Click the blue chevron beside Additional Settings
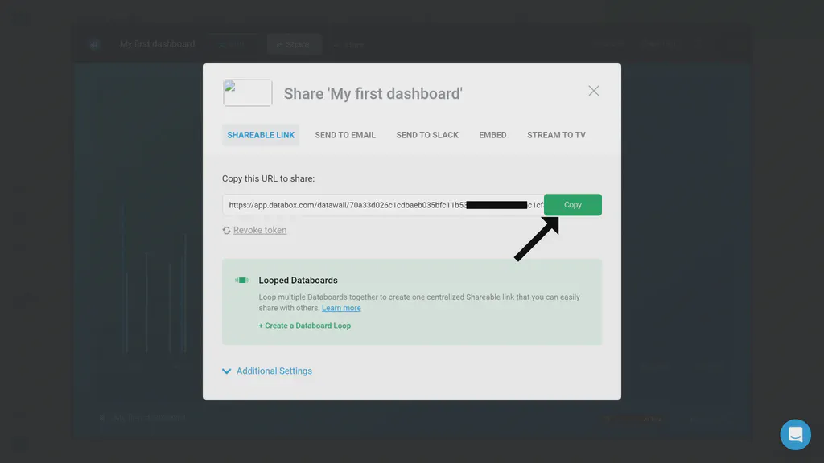The height and width of the screenshot is (463, 824). (x=226, y=371)
